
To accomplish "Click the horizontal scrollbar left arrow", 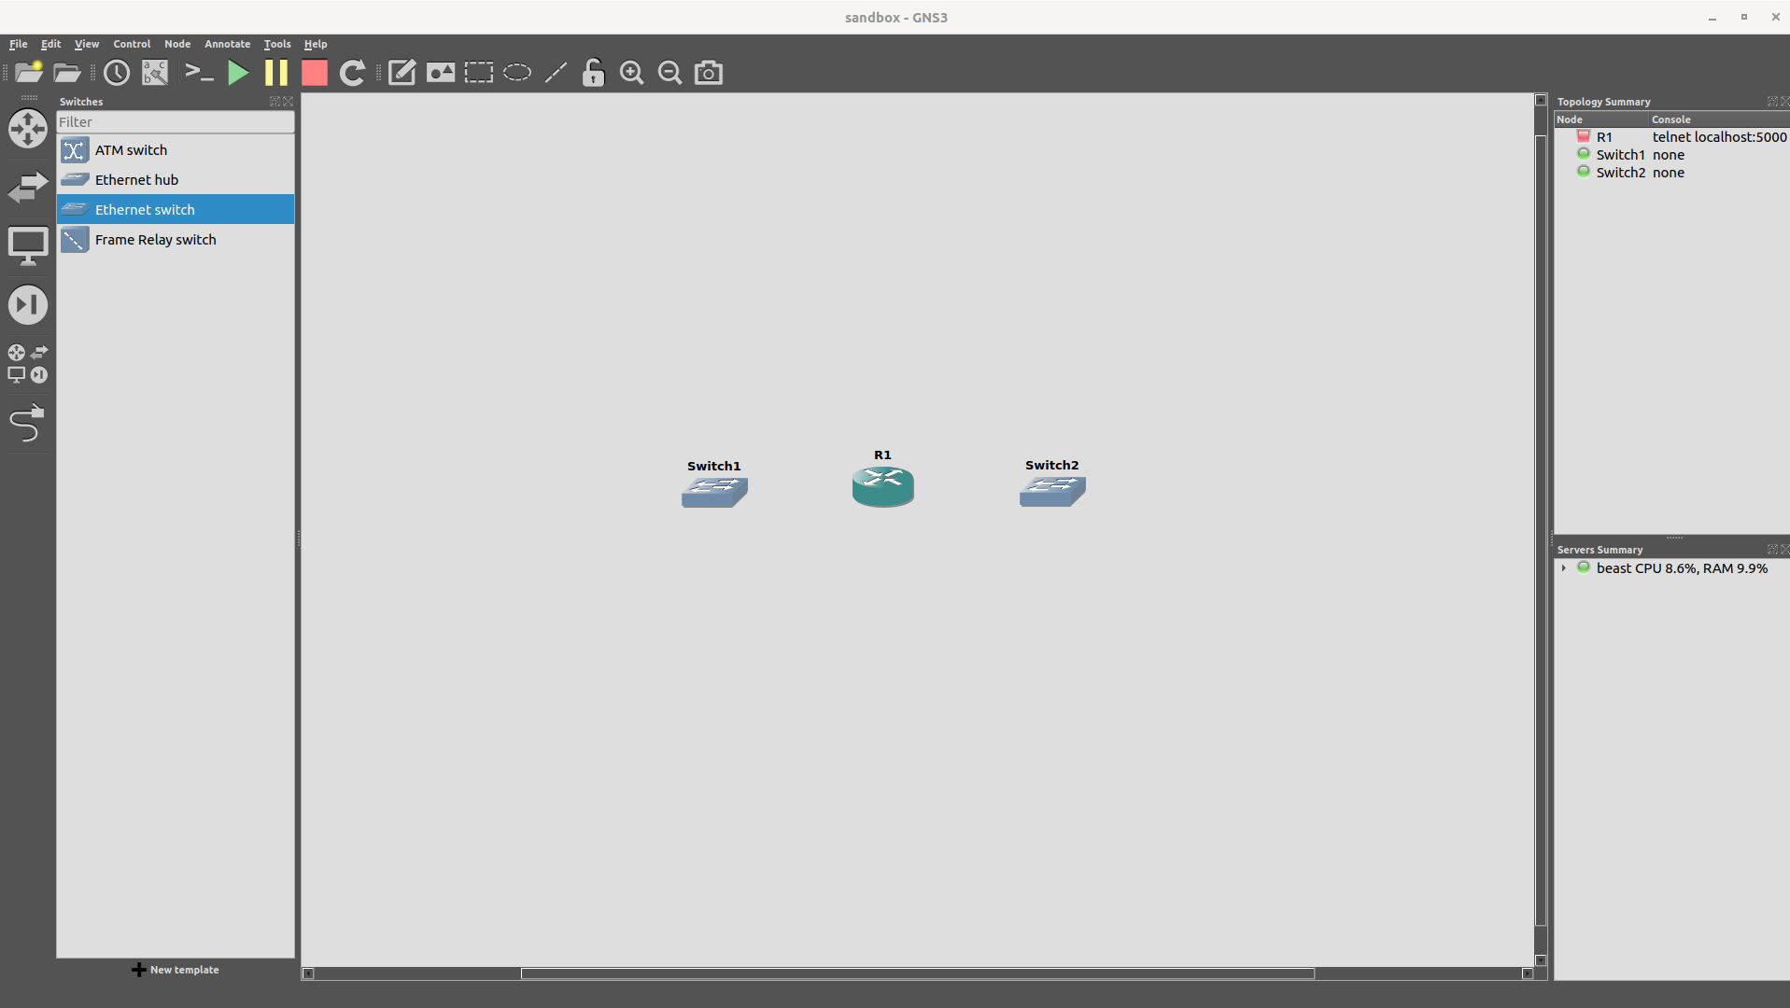I will [308, 973].
